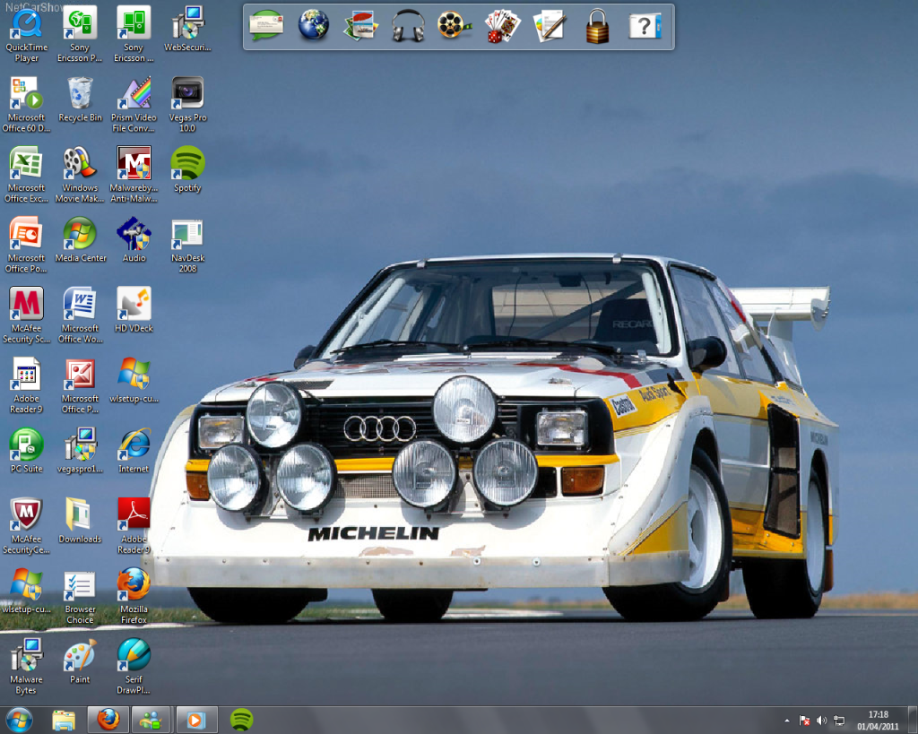Click the volume speaker icon in tray
Image resolution: width=918 pixels, height=734 pixels.
[821, 721]
